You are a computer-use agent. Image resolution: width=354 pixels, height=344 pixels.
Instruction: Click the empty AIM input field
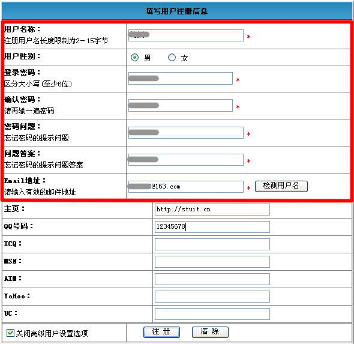212,279
